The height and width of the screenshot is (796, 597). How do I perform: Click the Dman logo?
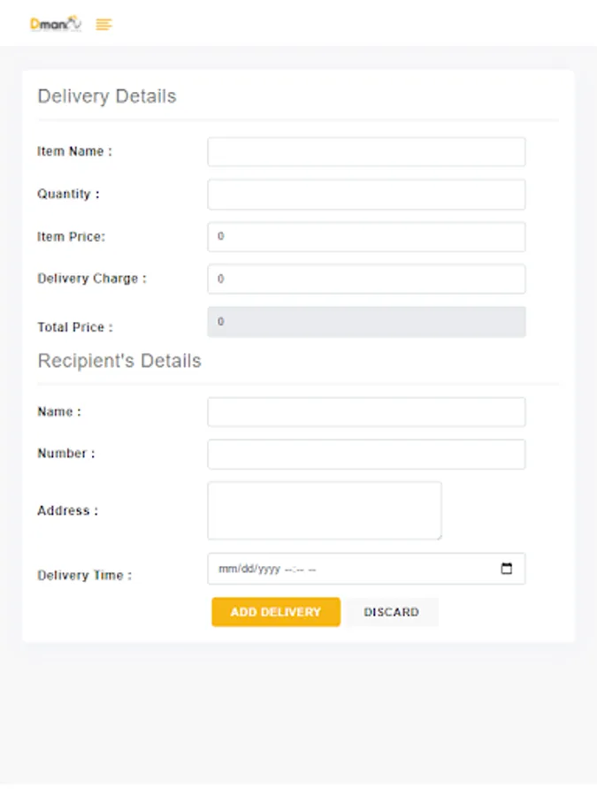click(x=55, y=25)
